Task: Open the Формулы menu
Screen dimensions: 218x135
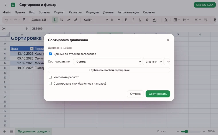Action: coord(92,12)
